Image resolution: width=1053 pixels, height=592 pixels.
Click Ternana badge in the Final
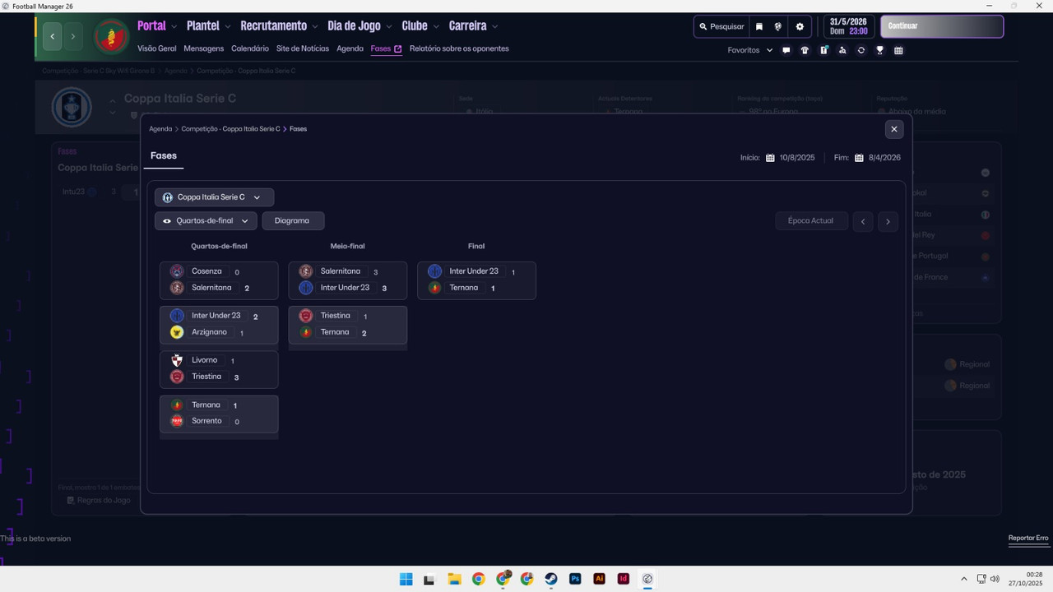(x=434, y=288)
